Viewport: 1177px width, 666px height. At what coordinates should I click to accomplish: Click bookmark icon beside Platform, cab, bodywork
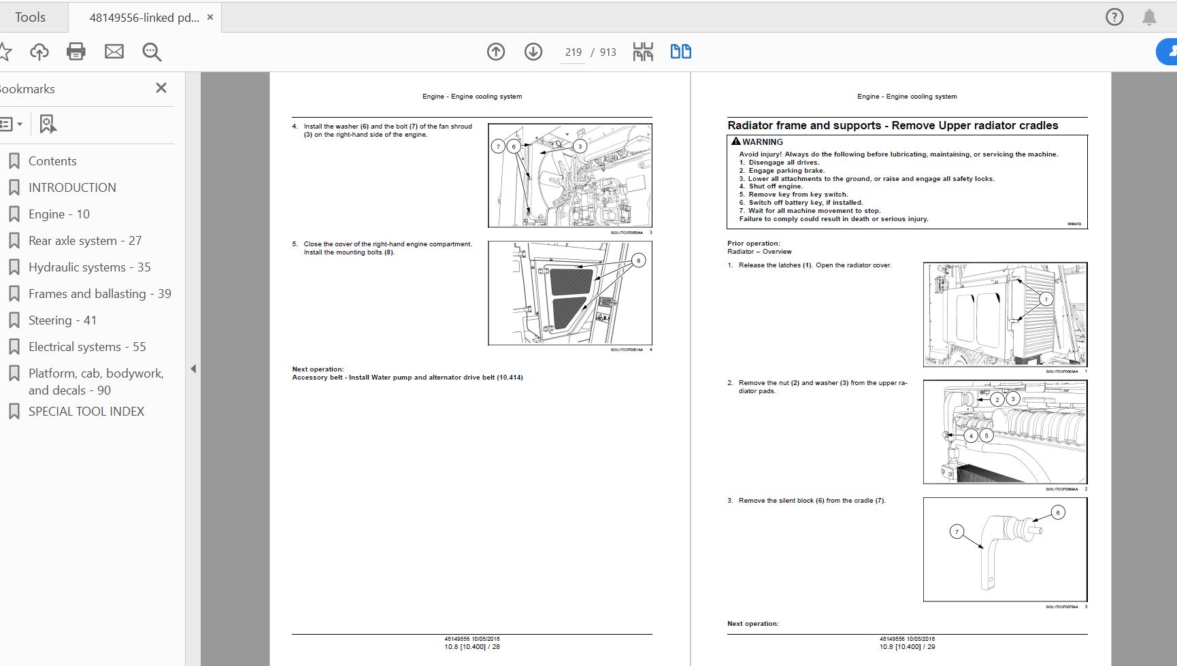coord(14,373)
